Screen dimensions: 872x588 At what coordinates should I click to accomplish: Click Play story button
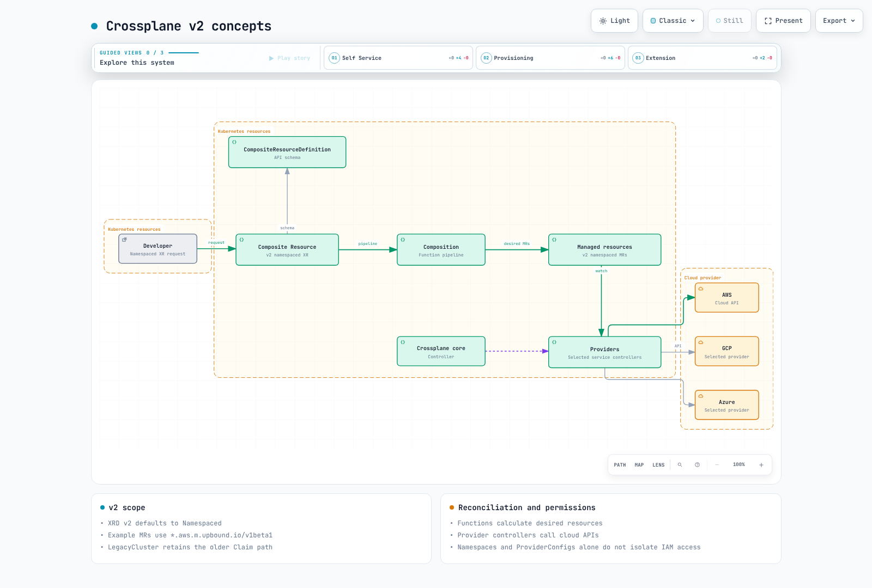tap(289, 58)
